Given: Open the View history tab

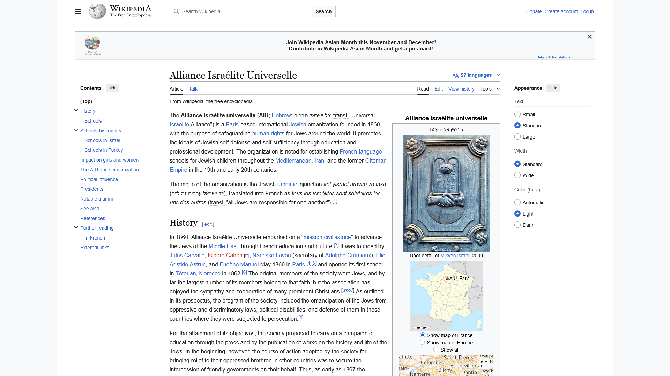Looking at the screenshot, I should point(461,89).
